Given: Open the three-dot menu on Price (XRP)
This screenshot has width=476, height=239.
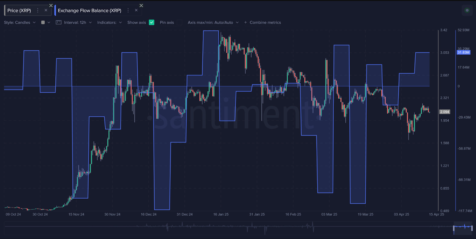Looking at the screenshot, I should pos(38,10).
